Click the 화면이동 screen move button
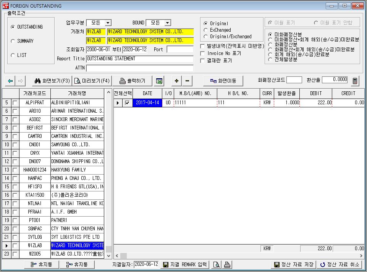Image resolution: width=367 pixels, height=272 pixels. [x=223, y=81]
